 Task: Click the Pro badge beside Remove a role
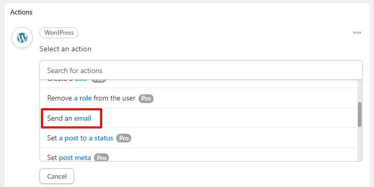point(146,98)
